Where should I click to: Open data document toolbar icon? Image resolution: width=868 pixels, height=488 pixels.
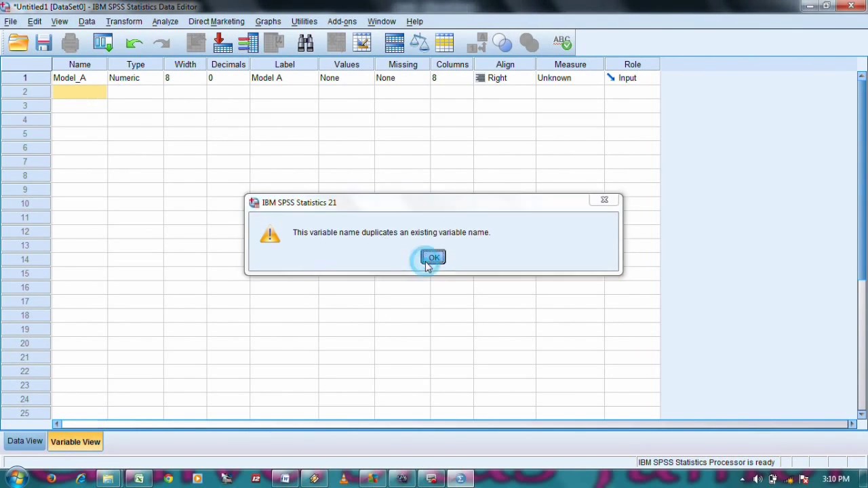tap(18, 43)
